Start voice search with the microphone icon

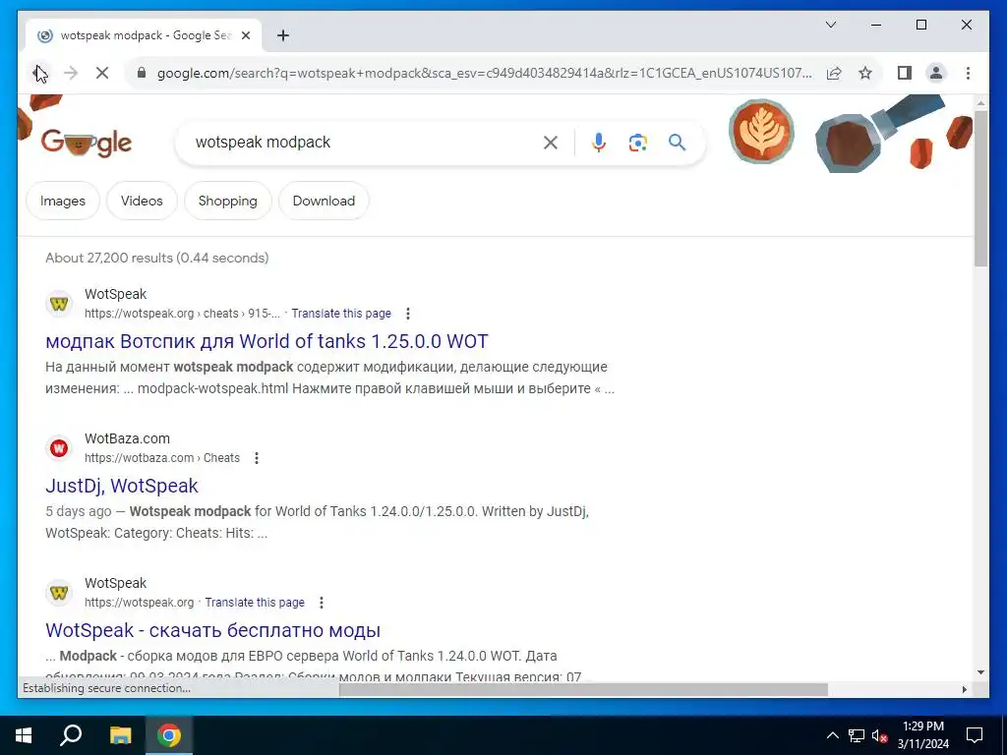pos(599,143)
